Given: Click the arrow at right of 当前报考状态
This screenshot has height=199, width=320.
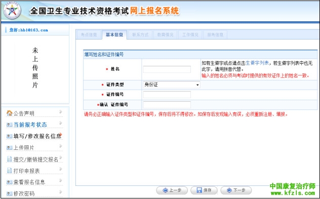Looking at the screenshot, I should pyautogui.click(x=61, y=123).
